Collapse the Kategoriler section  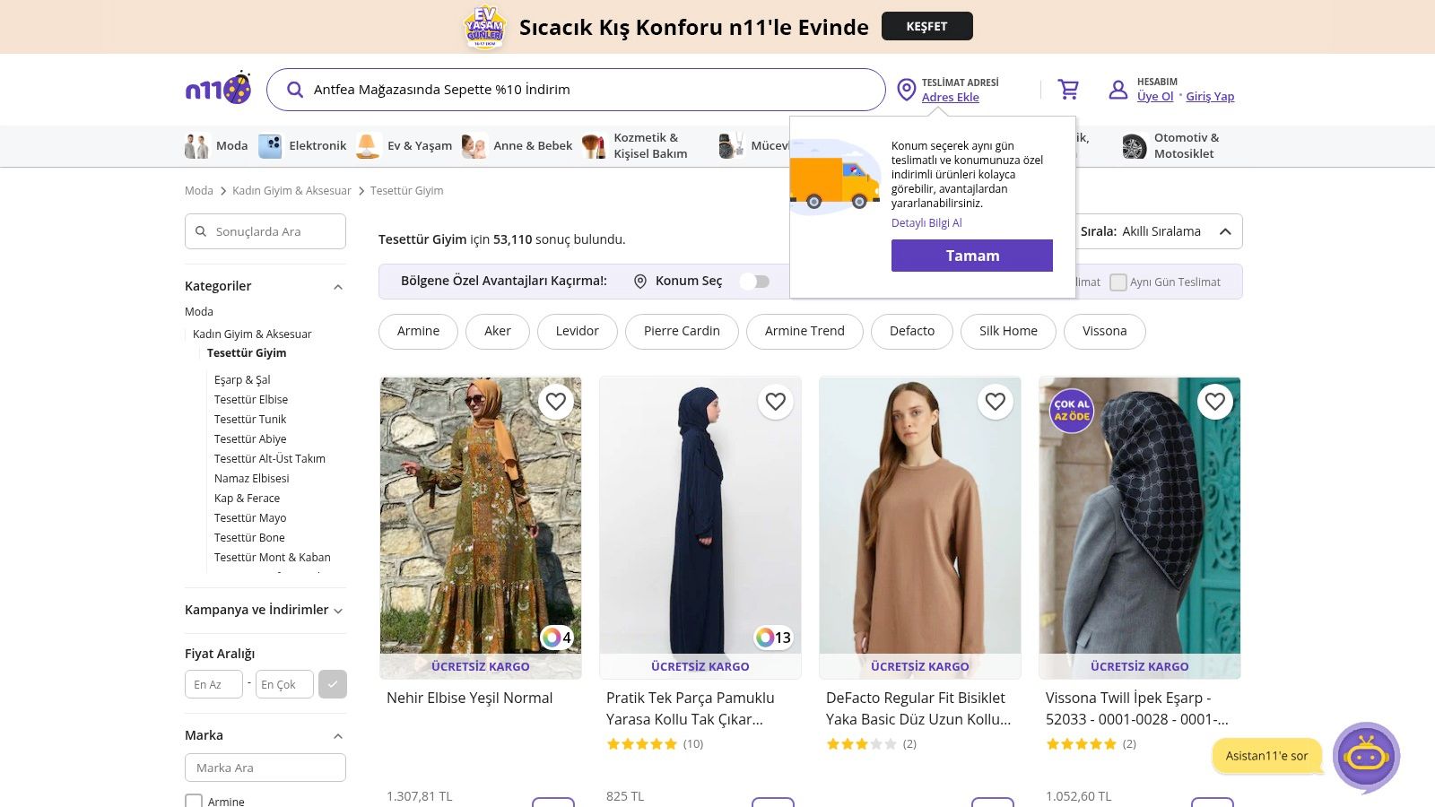pos(338,287)
